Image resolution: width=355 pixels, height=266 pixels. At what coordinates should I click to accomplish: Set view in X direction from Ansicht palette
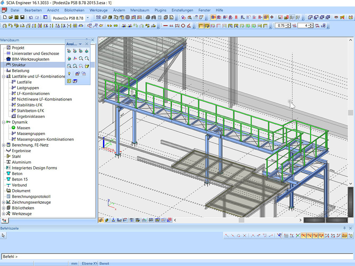(69, 51)
